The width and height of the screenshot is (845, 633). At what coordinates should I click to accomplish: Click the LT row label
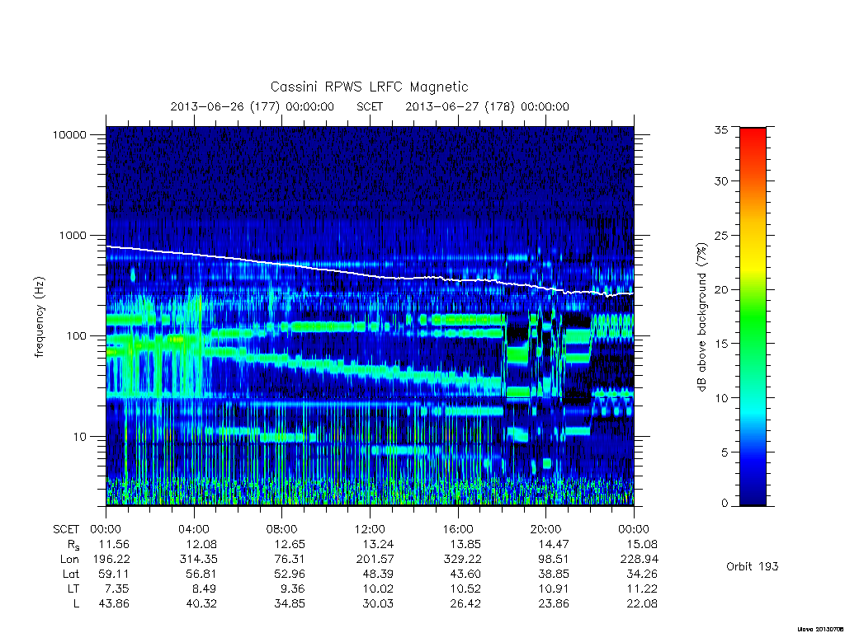click(73, 588)
